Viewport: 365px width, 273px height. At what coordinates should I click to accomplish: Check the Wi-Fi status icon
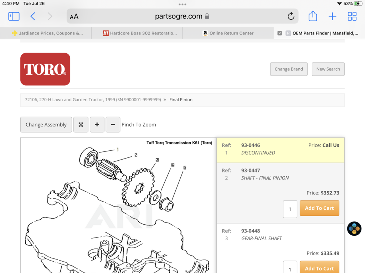[339, 4]
